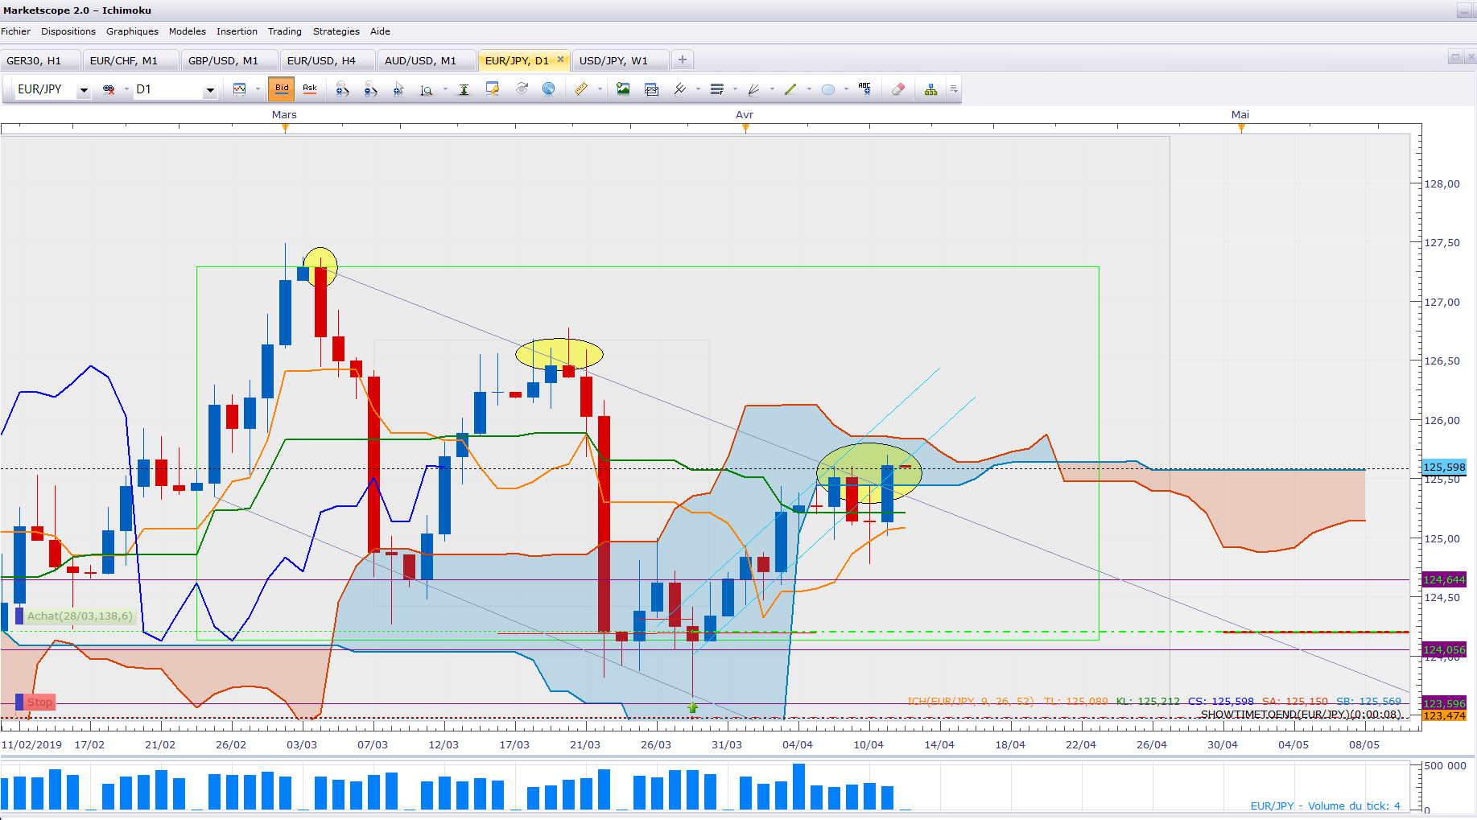Open the Insertion menu
This screenshot has height=820, width=1477.
[x=237, y=31]
